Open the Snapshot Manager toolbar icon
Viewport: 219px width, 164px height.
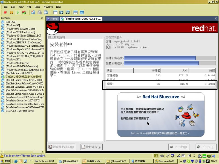click(46, 12)
